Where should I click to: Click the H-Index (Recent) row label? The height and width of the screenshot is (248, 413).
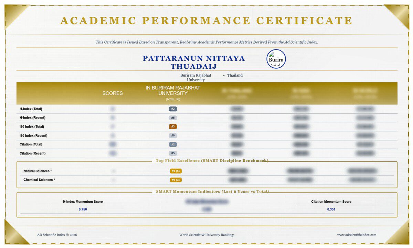tap(32, 118)
